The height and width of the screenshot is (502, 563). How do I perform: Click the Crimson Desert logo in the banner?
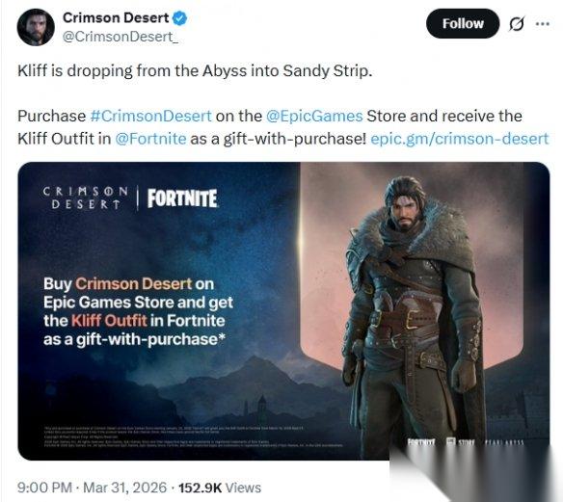[86, 198]
